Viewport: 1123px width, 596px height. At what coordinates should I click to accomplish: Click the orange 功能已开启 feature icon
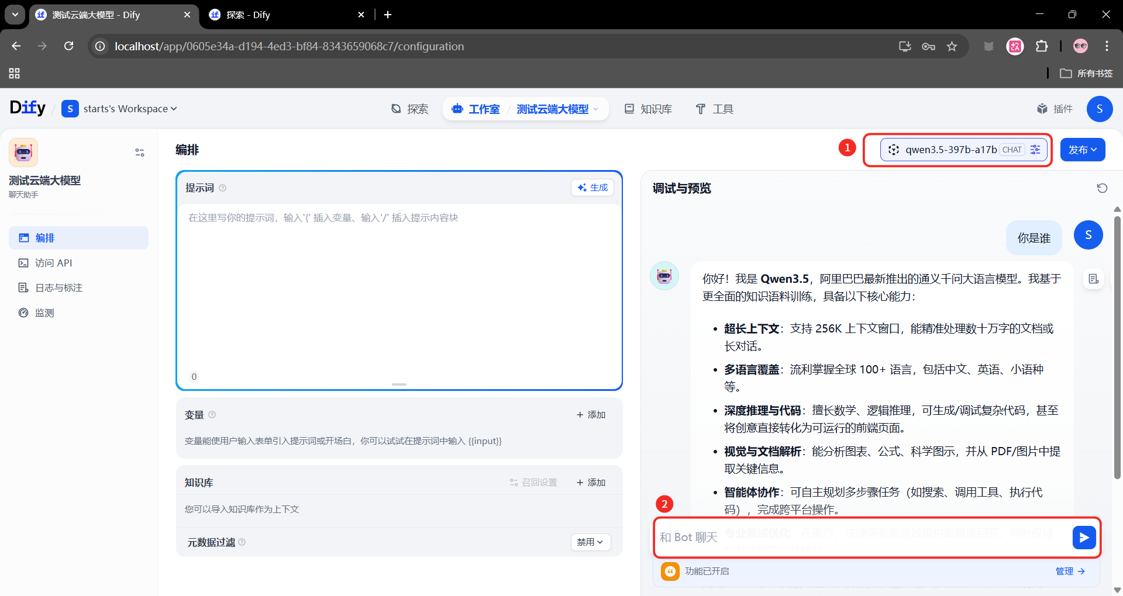coord(670,571)
